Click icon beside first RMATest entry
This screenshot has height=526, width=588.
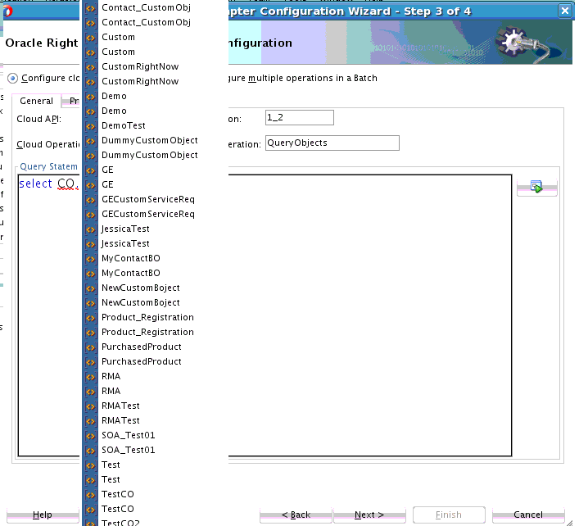point(91,406)
